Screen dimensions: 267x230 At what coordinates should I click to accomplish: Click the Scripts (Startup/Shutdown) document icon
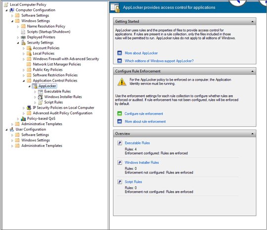(x=23, y=32)
